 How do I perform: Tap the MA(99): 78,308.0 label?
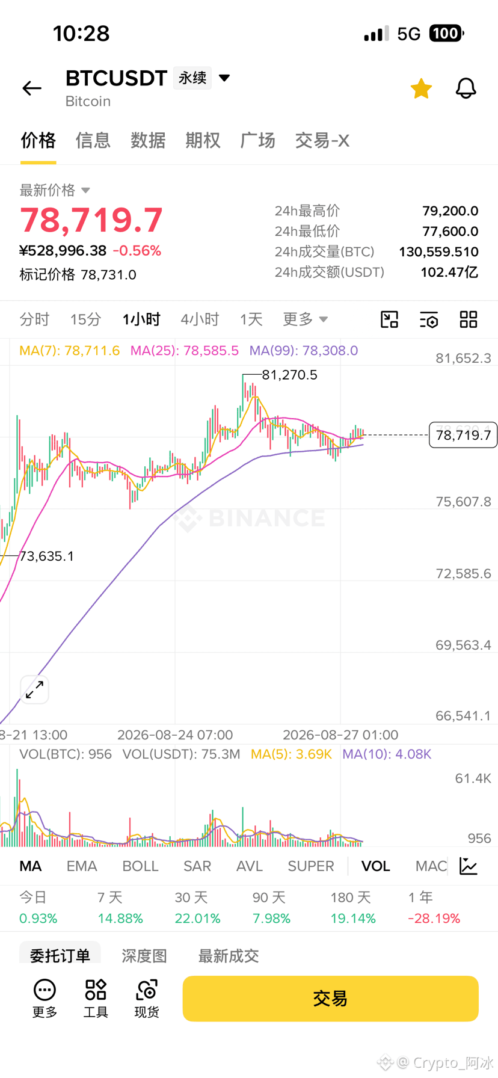pyautogui.click(x=304, y=351)
